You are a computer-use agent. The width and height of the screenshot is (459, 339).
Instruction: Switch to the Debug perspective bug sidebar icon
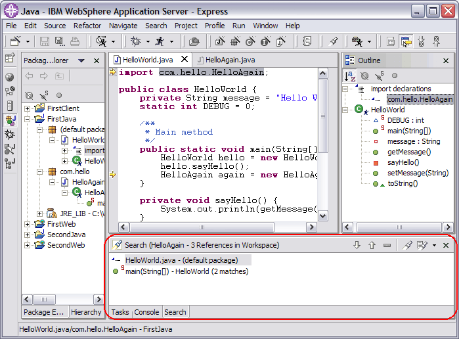10,135
